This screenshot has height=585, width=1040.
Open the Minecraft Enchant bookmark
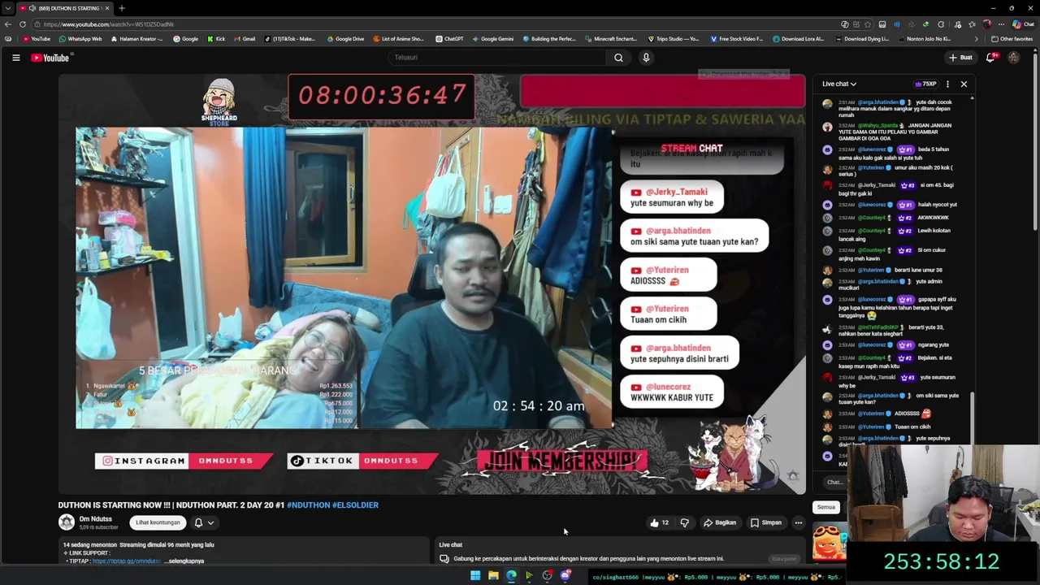pyautogui.click(x=611, y=39)
